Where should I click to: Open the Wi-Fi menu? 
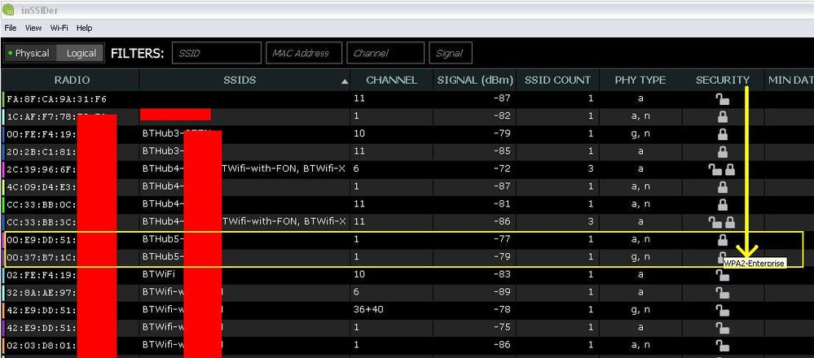[59, 28]
